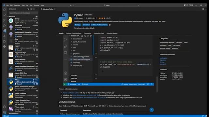Click the settings gear beside Pre-Release button

(110, 25)
